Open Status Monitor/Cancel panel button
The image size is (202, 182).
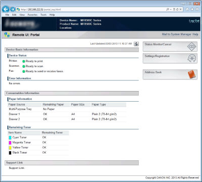tap(170, 47)
